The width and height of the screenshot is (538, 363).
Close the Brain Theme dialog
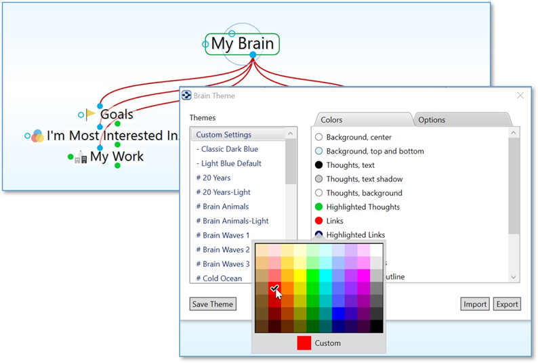pos(520,96)
